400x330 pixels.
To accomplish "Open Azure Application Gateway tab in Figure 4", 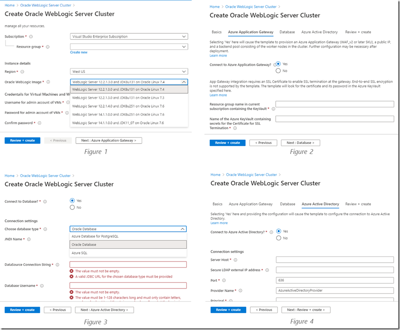I will 250,204.
